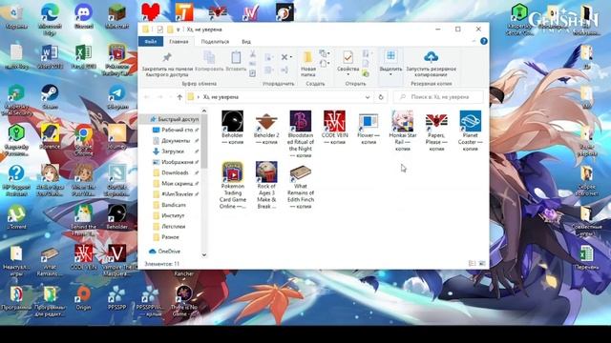This screenshot has height=343, width=611.
Task: Click the New folder (Новая папка) button
Action: [307, 64]
